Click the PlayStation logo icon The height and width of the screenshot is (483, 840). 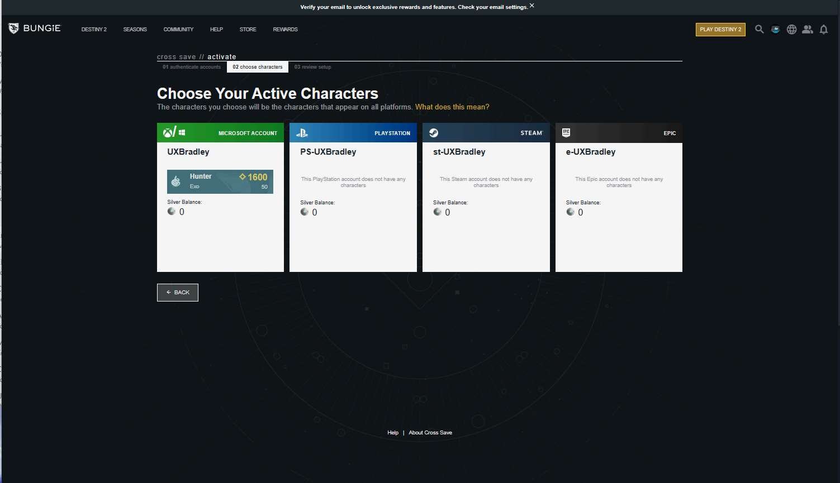coord(302,133)
